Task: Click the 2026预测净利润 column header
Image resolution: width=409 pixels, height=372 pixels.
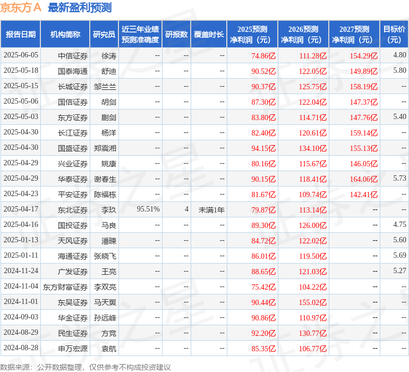Action: (x=303, y=34)
